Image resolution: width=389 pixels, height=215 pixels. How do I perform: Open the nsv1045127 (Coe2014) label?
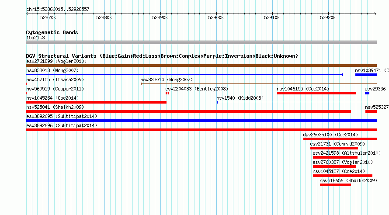click(339, 171)
